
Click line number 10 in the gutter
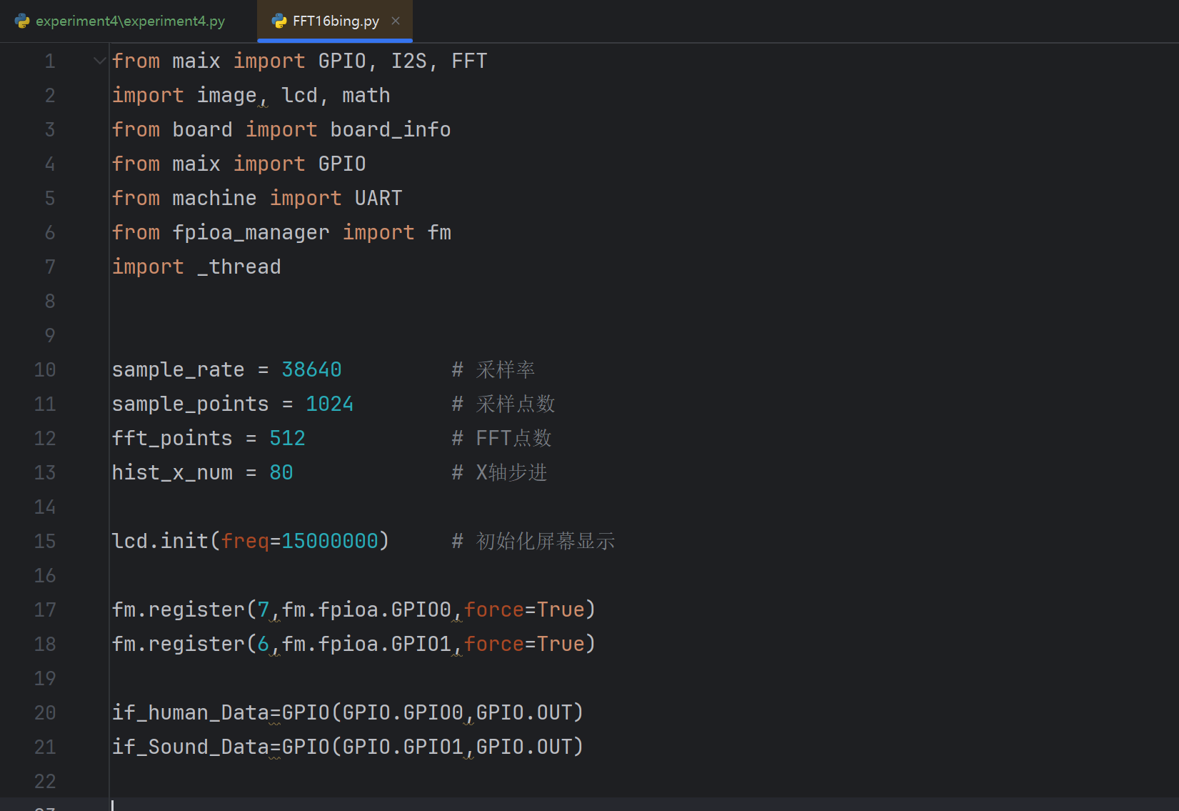tap(45, 369)
